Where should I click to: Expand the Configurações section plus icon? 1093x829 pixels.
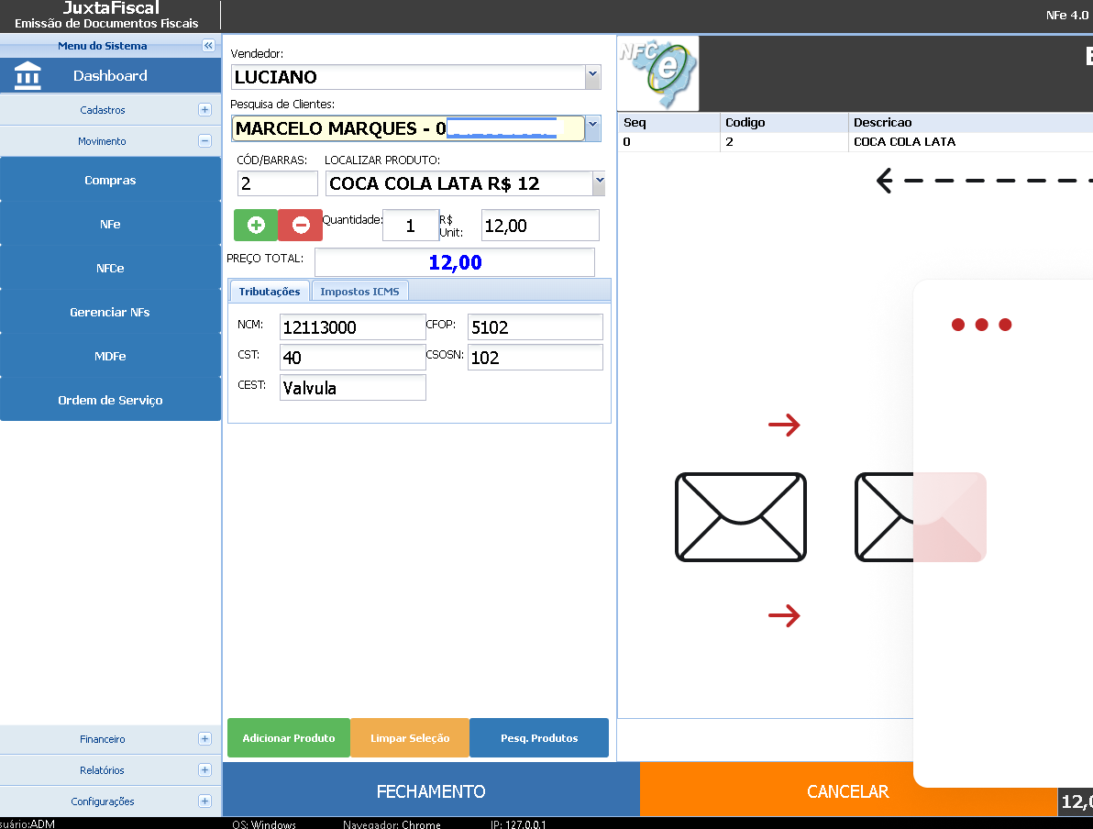pos(204,801)
